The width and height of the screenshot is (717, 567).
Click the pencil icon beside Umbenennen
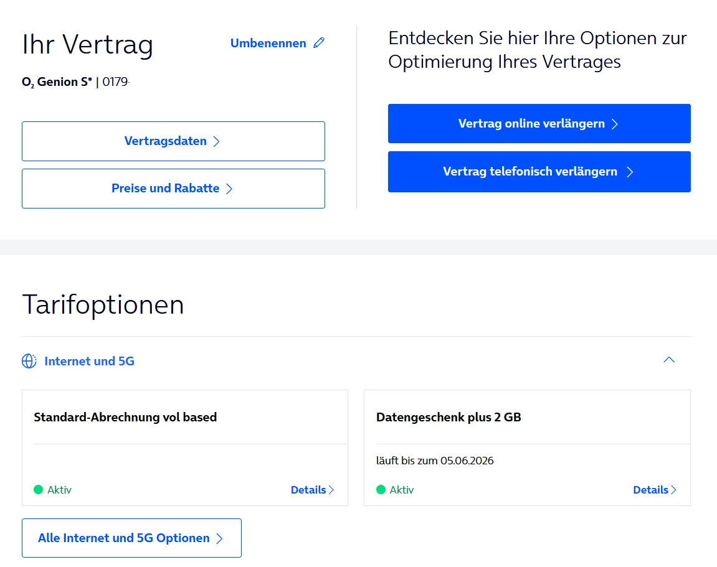point(319,43)
